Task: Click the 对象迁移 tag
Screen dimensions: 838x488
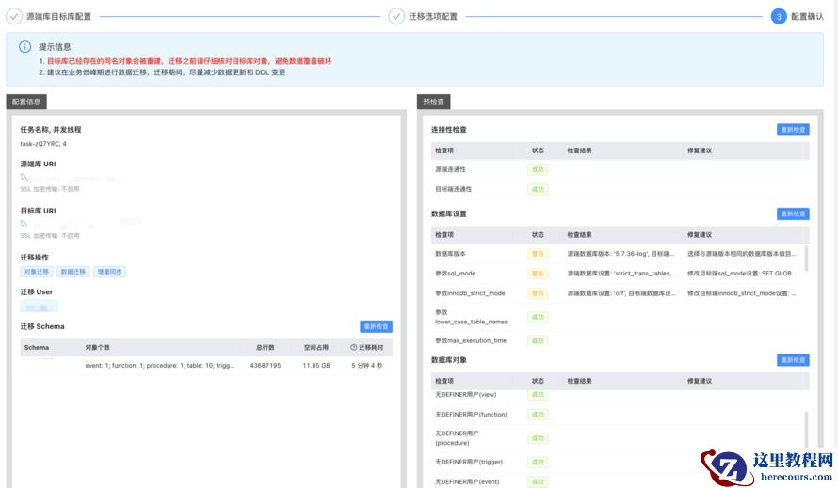Action: coord(37,272)
